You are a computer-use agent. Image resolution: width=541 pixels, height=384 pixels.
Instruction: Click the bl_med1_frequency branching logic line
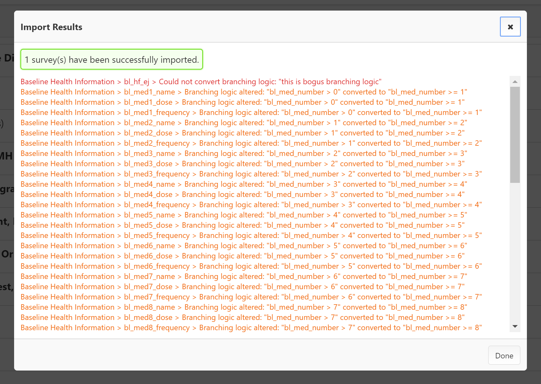(x=251, y=113)
